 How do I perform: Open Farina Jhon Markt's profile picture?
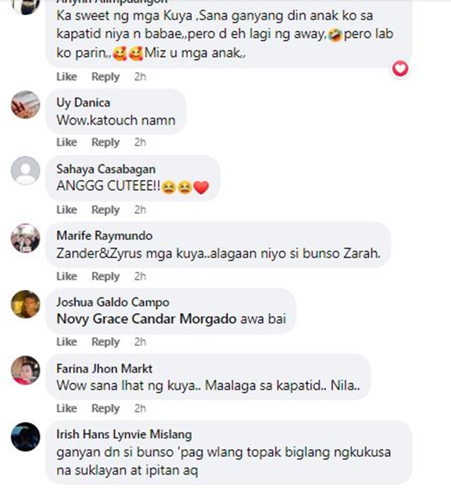pos(25,370)
